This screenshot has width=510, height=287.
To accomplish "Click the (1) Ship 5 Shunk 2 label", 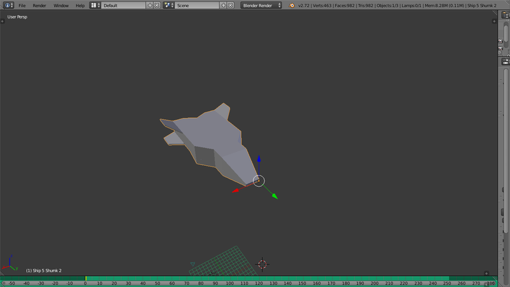I will click(x=43, y=270).
